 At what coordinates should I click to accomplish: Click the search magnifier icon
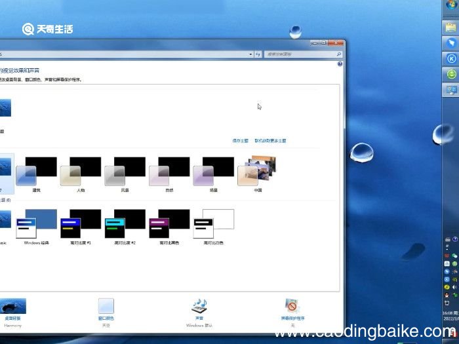point(339,54)
